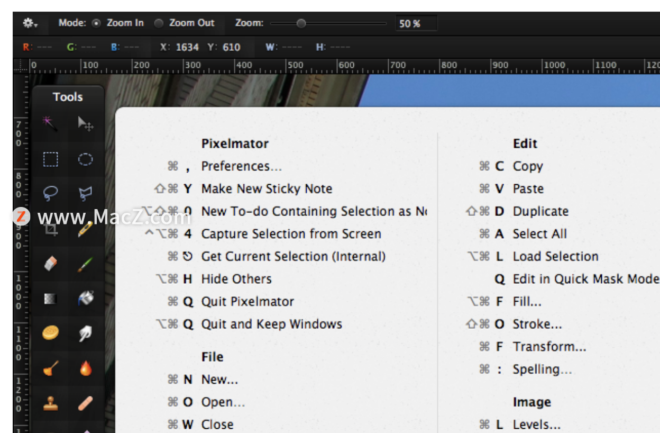
Task: Click the Select All entry
Action: tap(540, 234)
